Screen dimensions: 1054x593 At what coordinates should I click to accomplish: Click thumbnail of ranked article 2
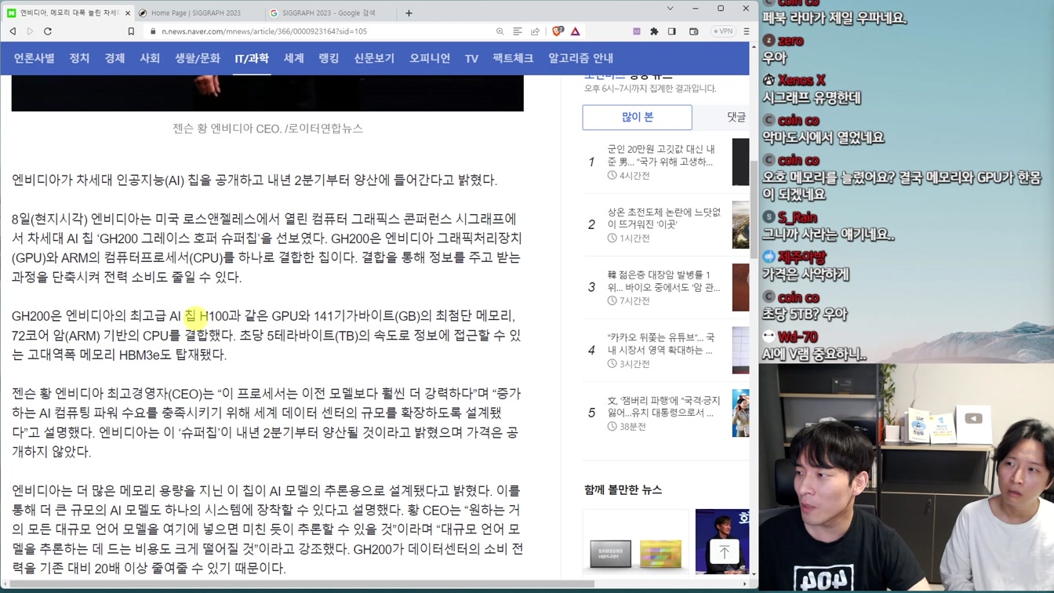pyautogui.click(x=741, y=224)
